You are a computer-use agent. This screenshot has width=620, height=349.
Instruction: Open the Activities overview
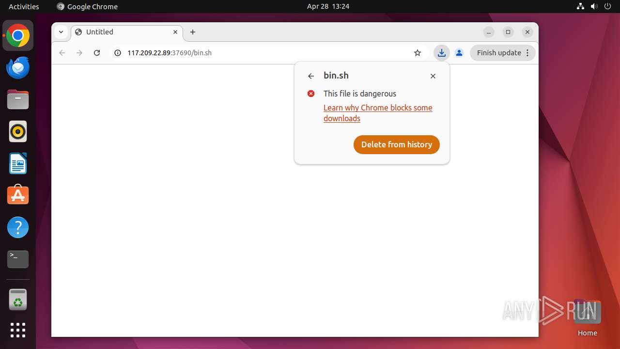click(x=24, y=6)
